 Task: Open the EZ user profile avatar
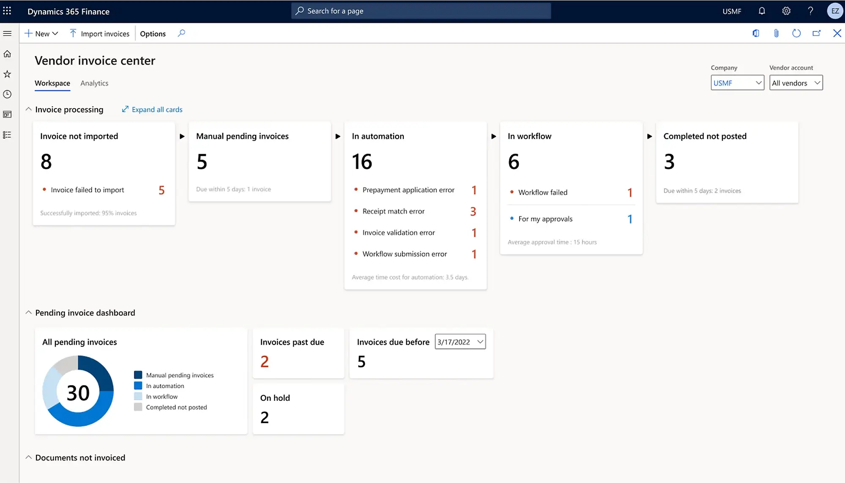click(x=835, y=11)
